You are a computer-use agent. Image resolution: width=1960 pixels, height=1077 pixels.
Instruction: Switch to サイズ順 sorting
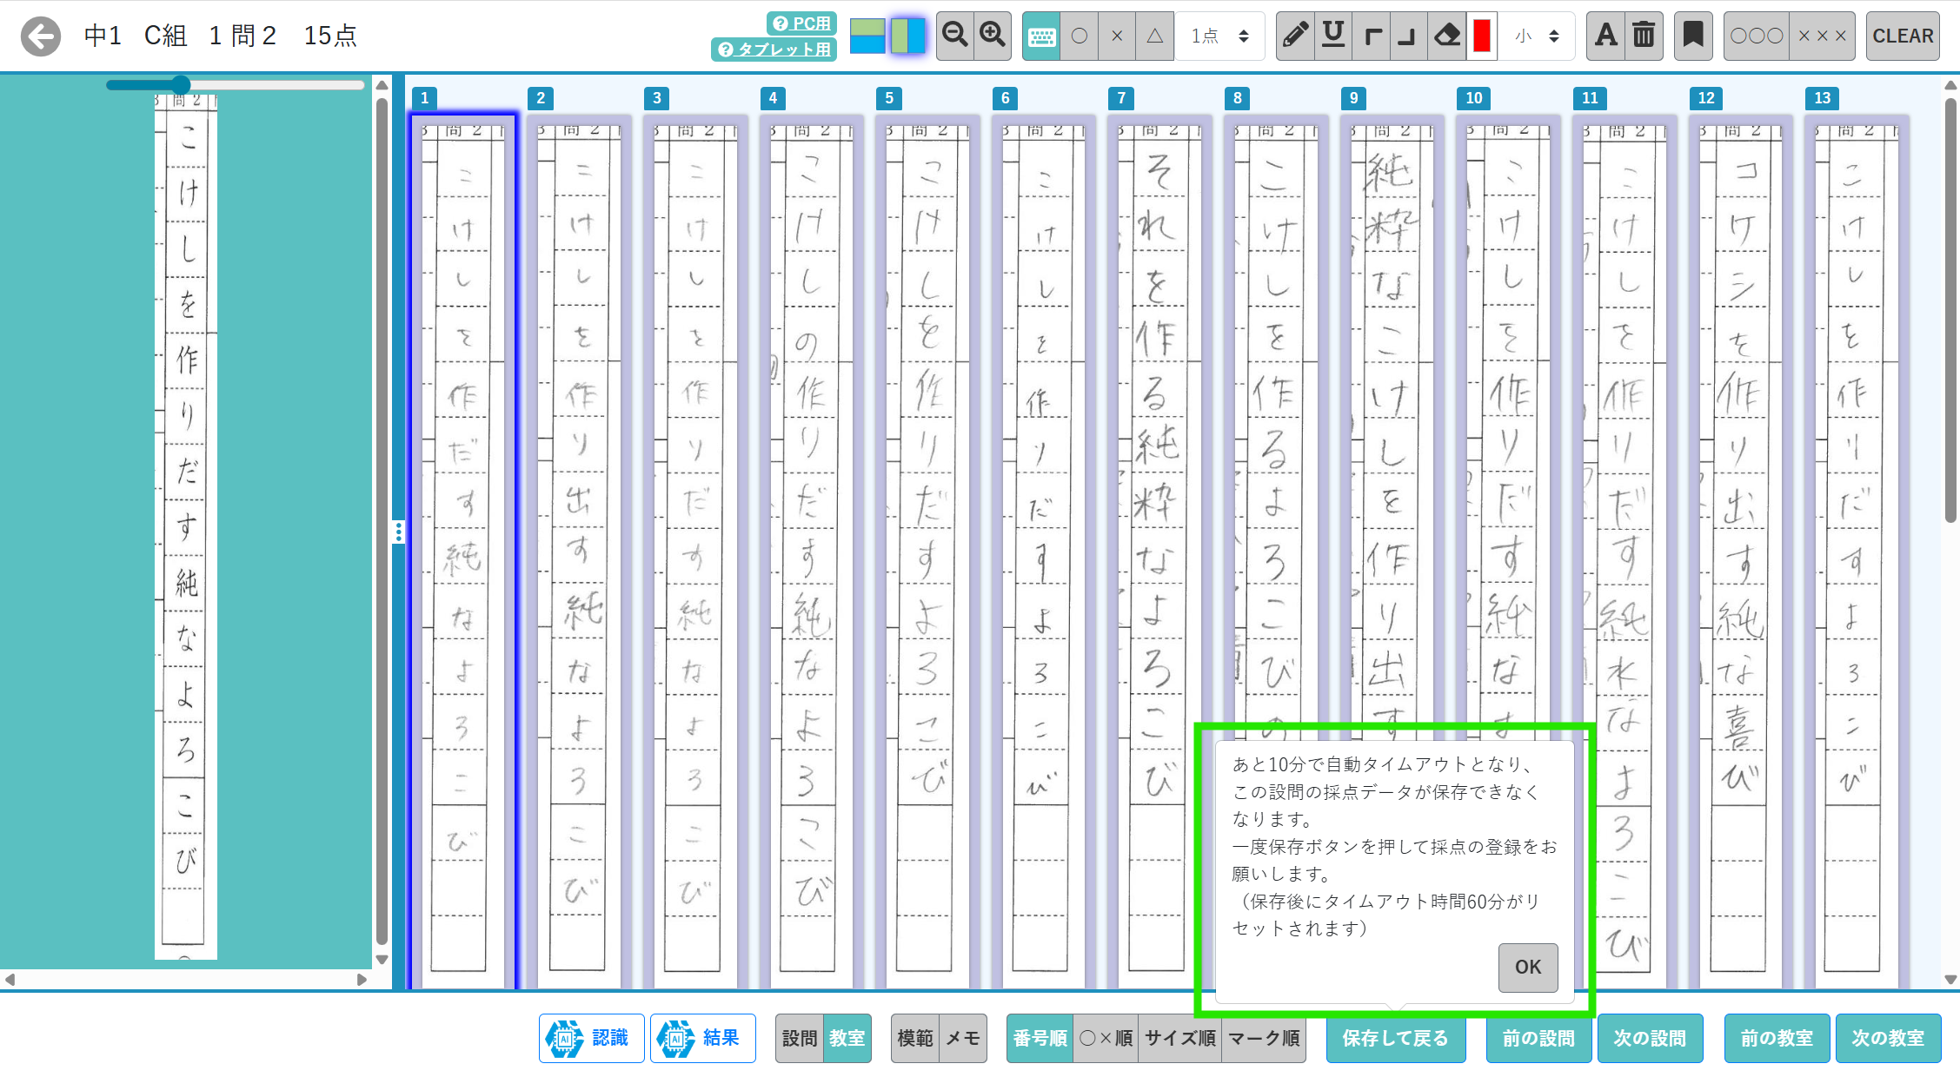point(1179,1038)
